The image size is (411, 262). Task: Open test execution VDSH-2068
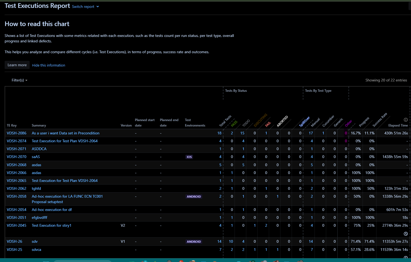tap(17, 165)
